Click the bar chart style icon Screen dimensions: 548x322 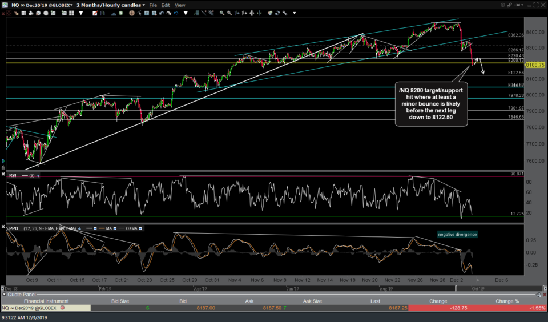[102, 13]
